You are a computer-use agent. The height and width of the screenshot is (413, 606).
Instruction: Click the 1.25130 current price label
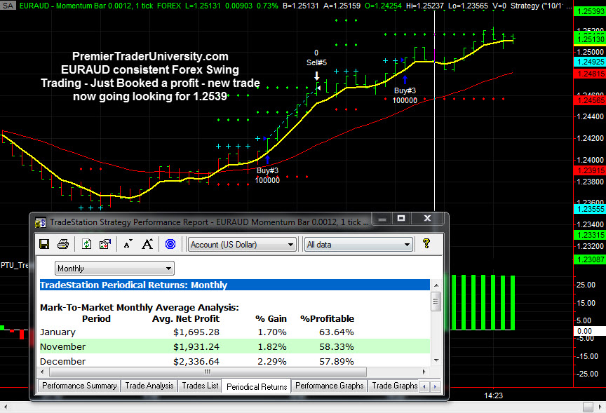pyautogui.click(x=590, y=39)
